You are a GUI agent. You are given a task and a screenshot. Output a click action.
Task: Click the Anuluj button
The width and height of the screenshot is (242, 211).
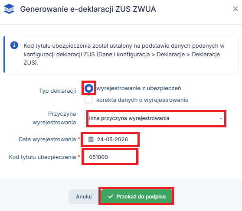pyautogui.click(x=84, y=197)
